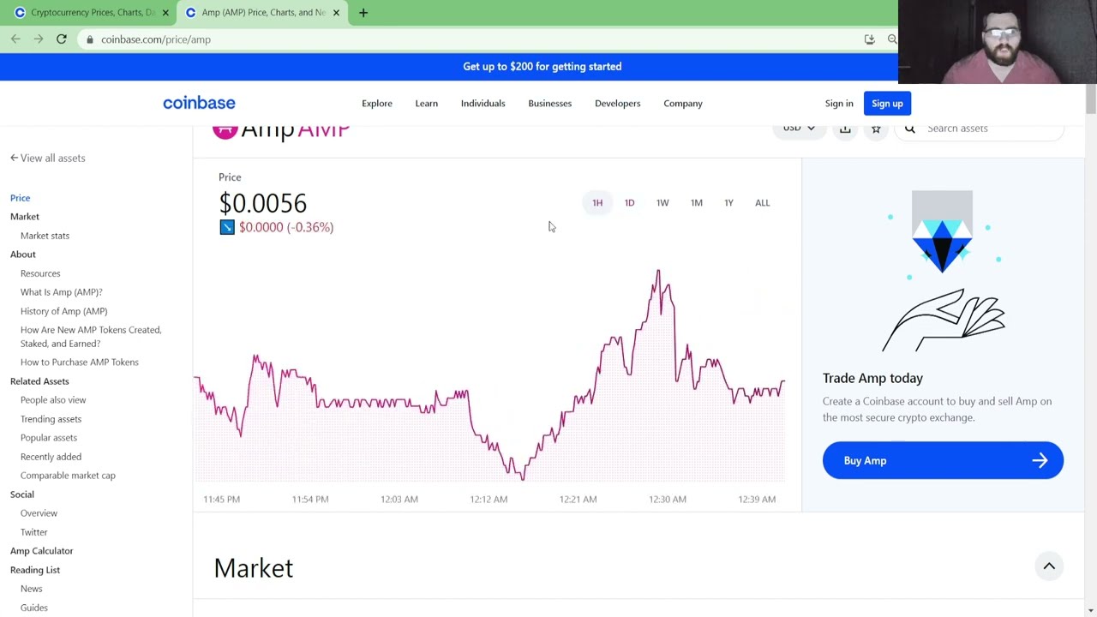Click the star watchlist icon
The image size is (1097, 617).
(876, 129)
